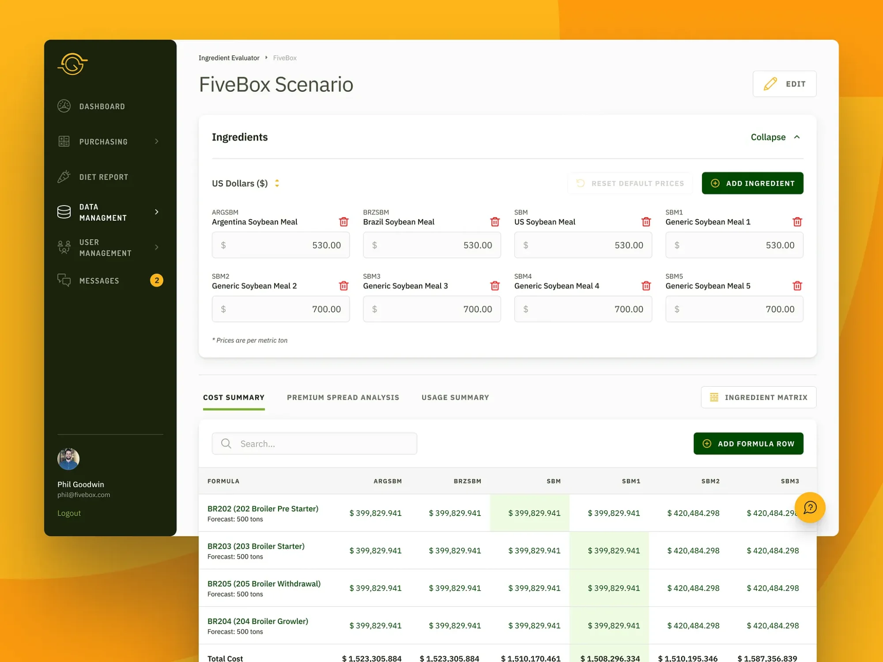Collapse the Ingredients panel
The width and height of the screenshot is (883, 662).
[776, 137]
